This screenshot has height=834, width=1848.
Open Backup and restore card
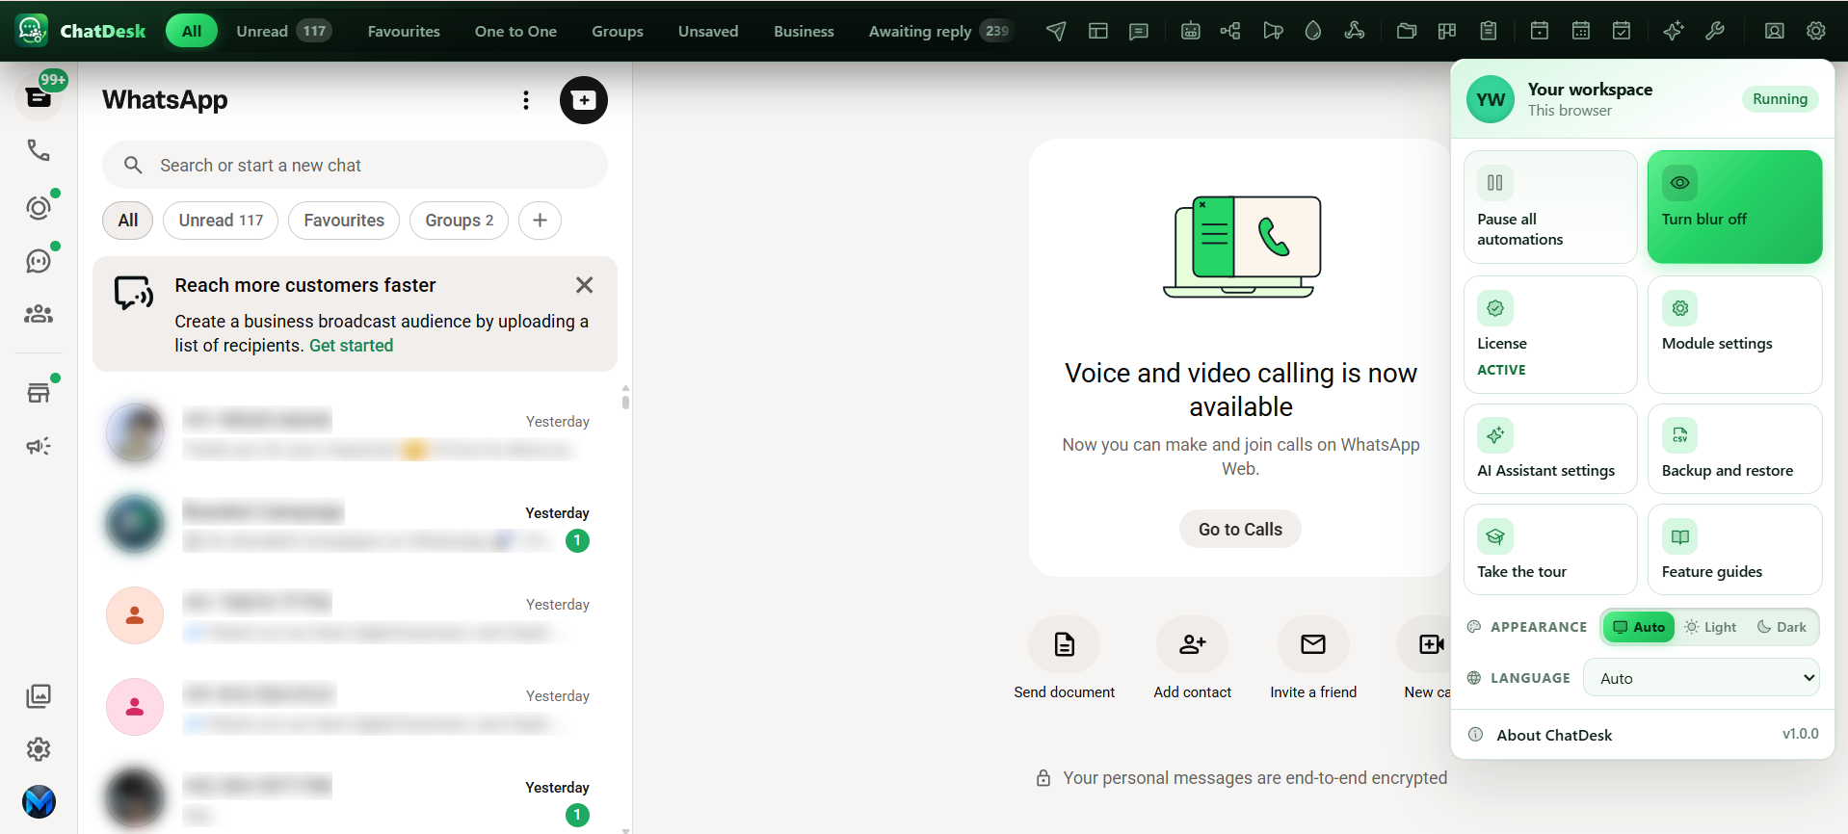(x=1734, y=449)
